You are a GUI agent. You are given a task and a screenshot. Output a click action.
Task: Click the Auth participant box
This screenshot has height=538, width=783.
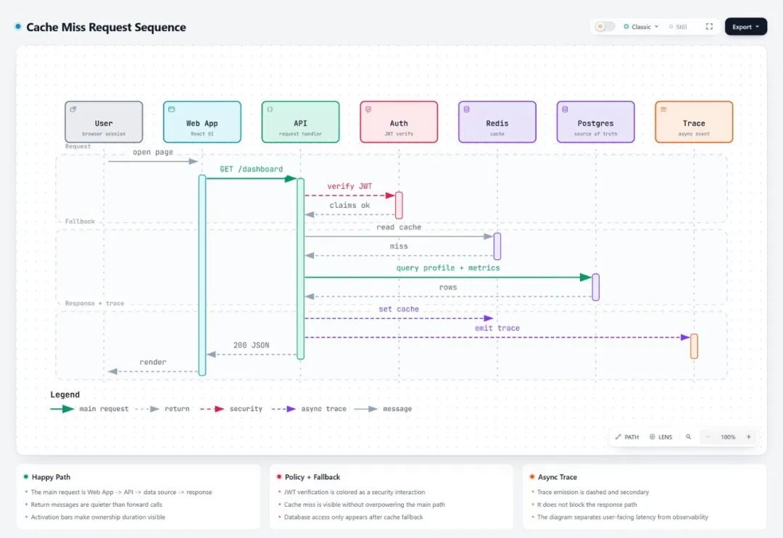(x=399, y=122)
